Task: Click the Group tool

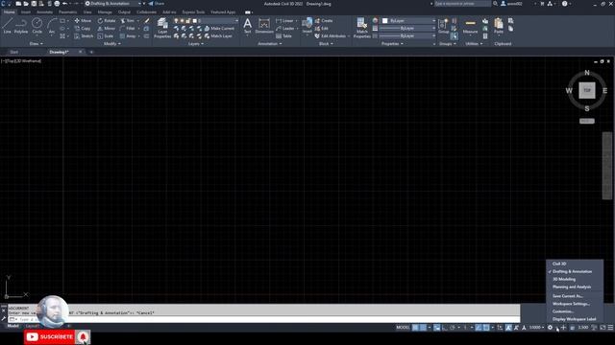Action: pyautogui.click(x=444, y=26)
